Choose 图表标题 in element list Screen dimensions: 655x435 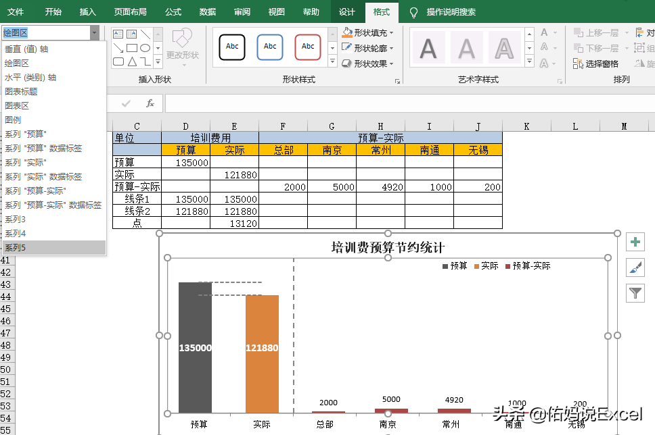click(x=54, y=91)
